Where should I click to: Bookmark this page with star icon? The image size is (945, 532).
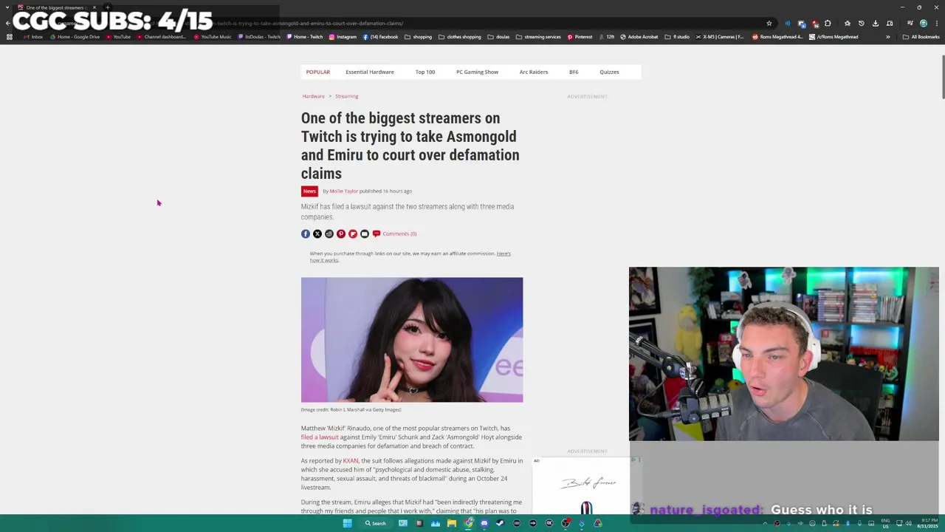769,24
